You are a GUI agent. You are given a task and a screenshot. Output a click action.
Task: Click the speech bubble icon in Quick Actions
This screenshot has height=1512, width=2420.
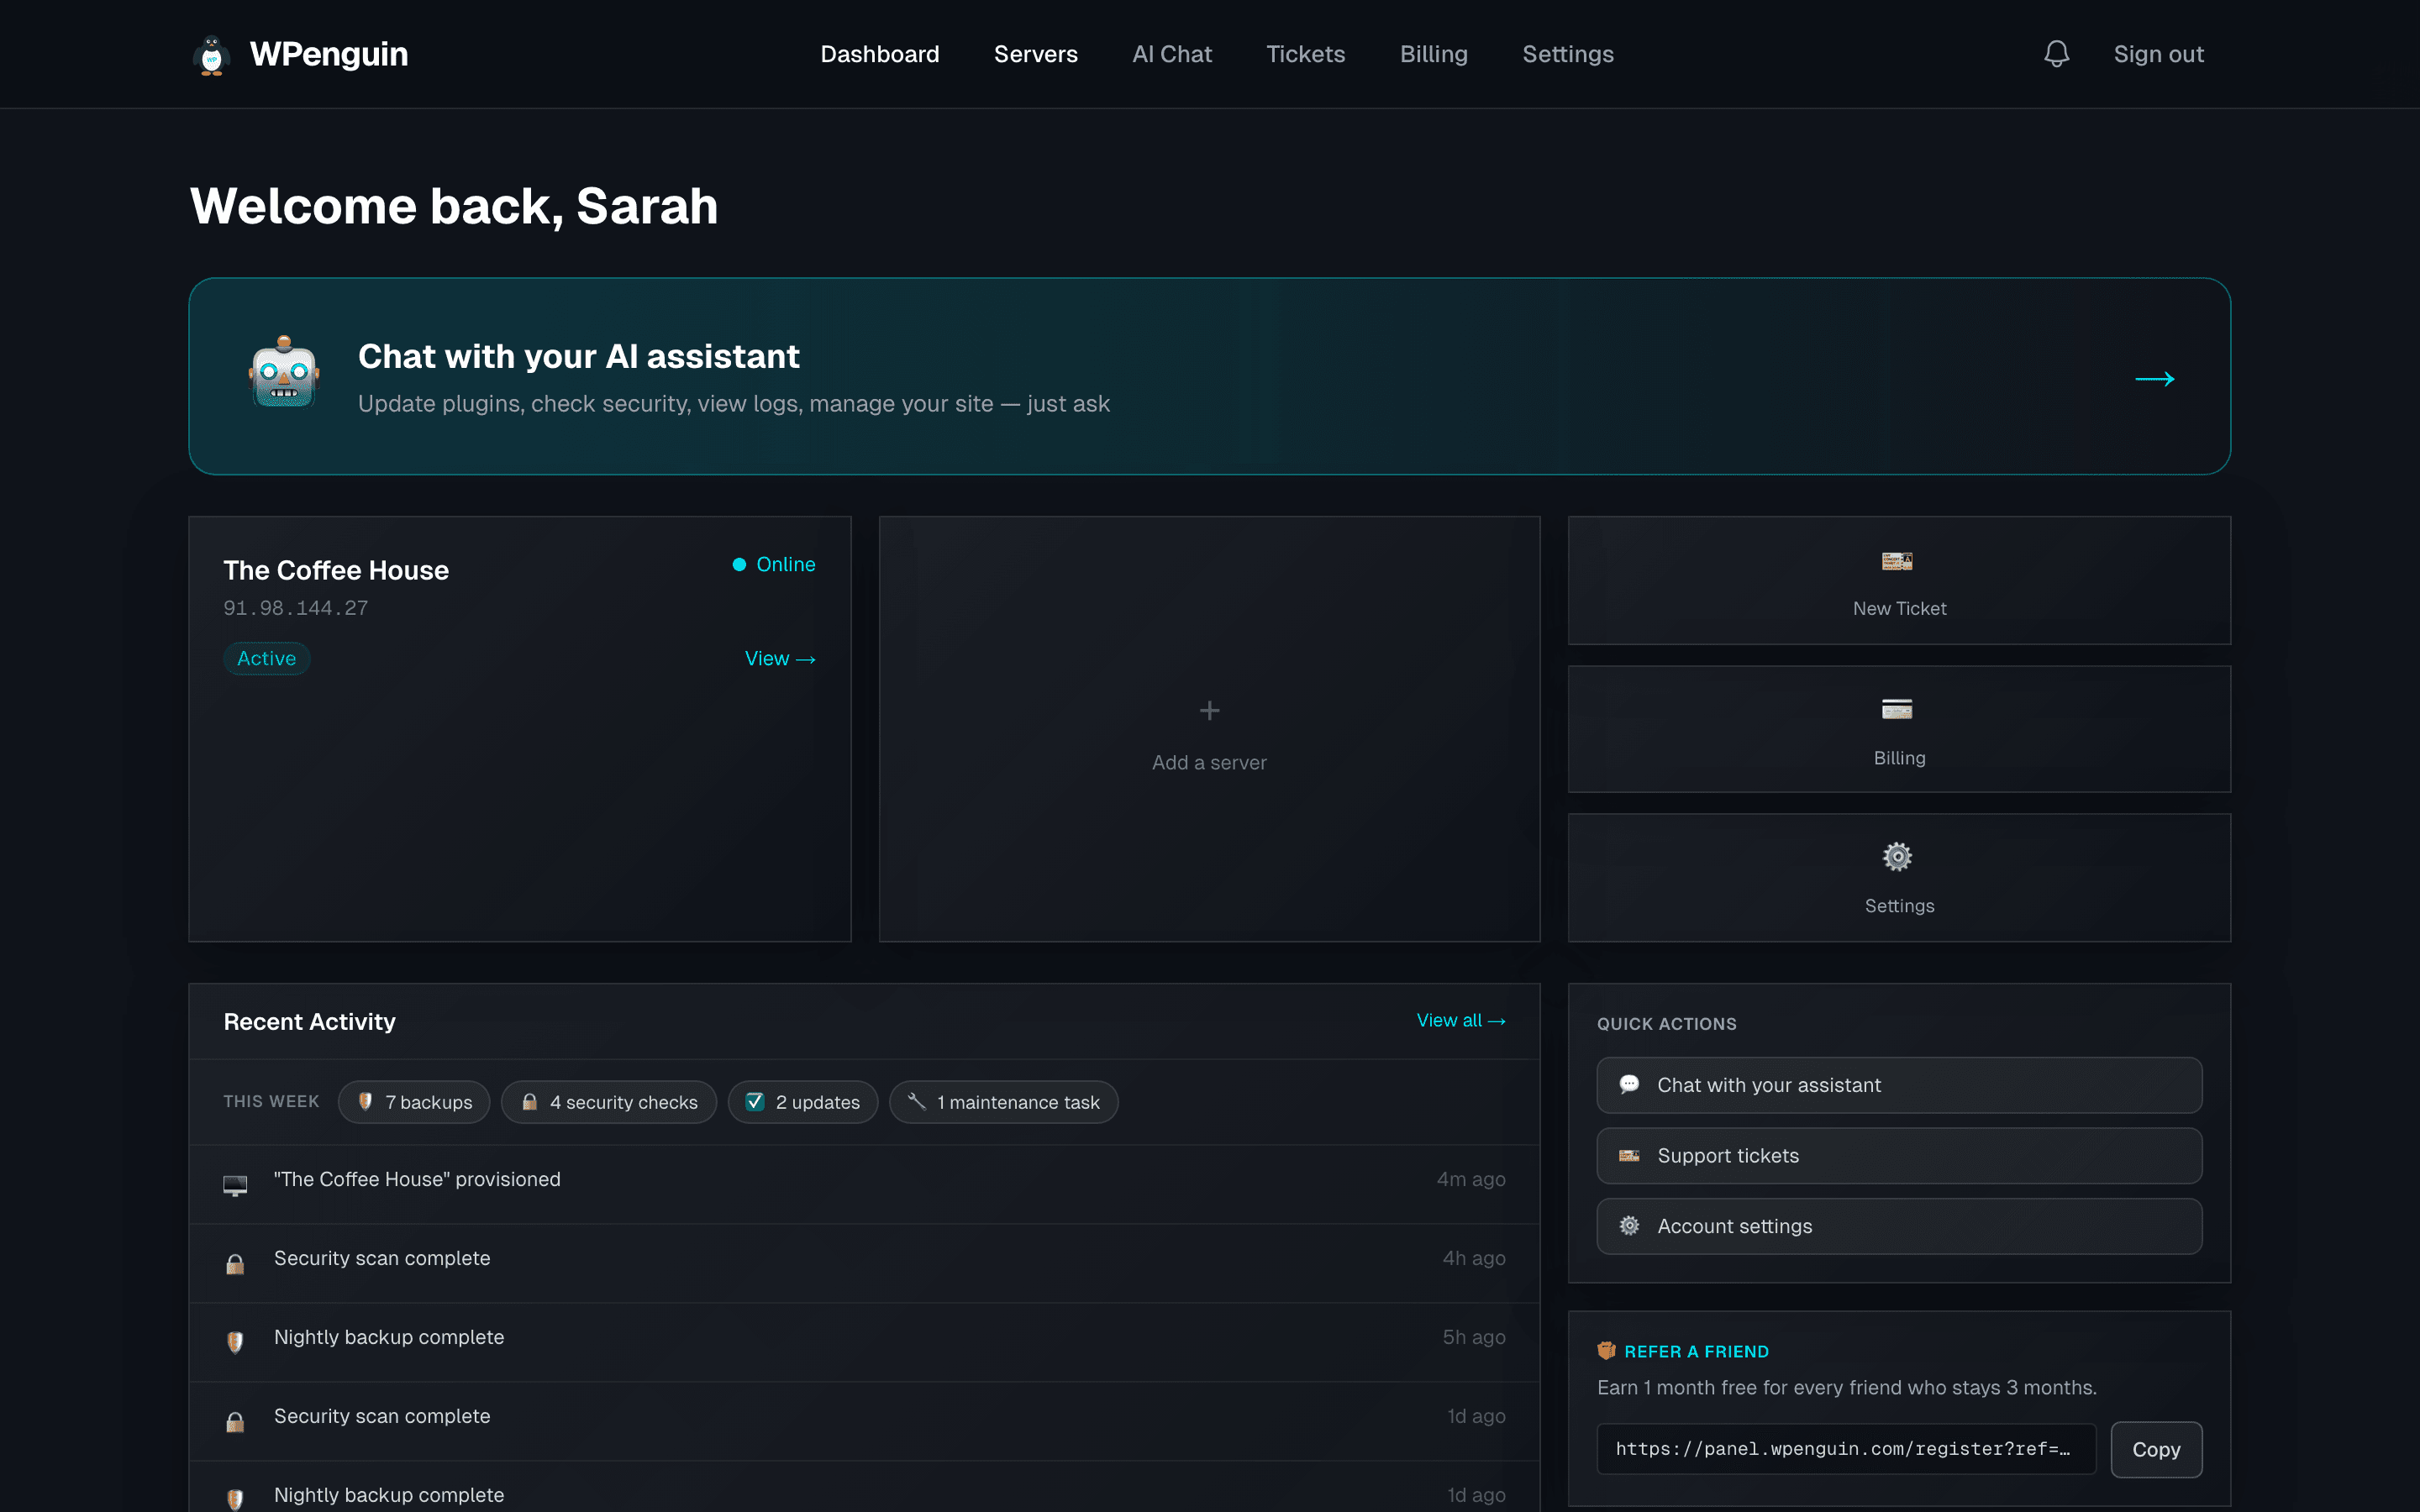click(1629, 1084)
